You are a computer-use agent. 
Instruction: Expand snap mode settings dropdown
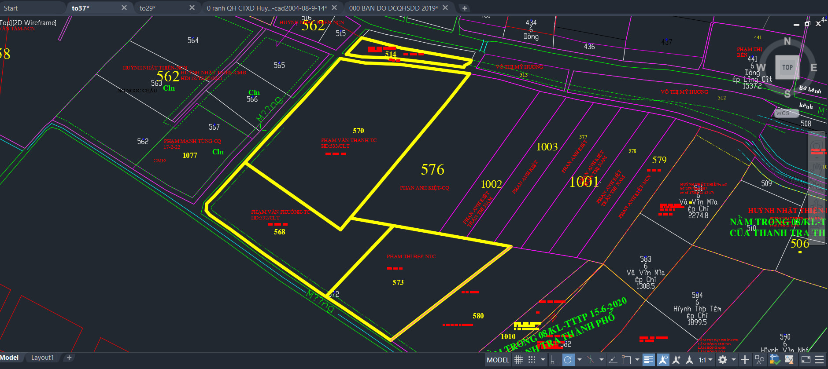[x=543, y=360]
